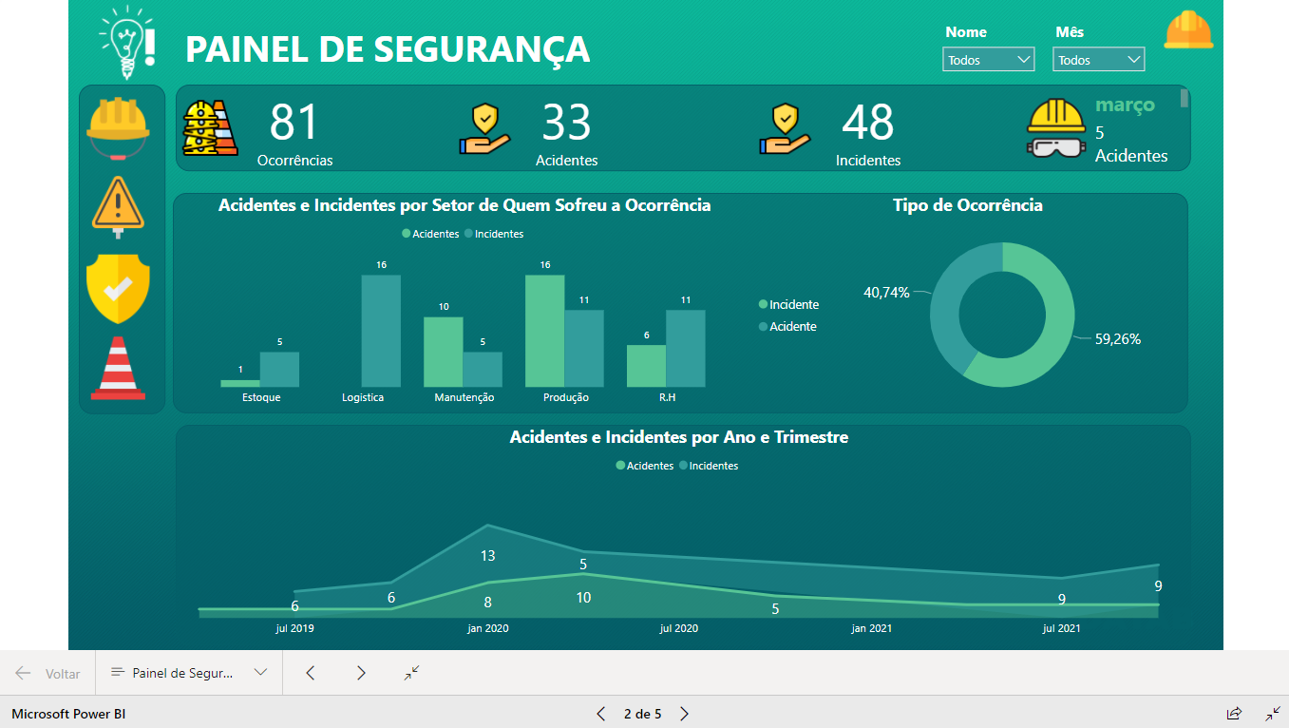This screenshot has height=728, width=1289.
Task: Open the Nome filter dropdown
Action: (989, 60)
